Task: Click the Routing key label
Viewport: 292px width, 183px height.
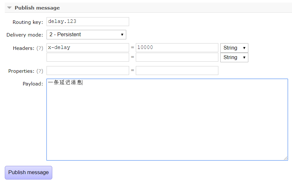Action: point(28,22)
